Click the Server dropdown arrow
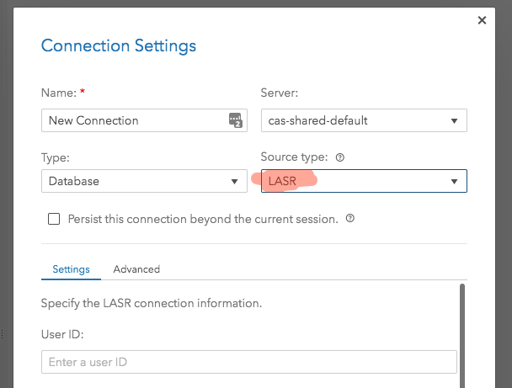 coord(454,120)
